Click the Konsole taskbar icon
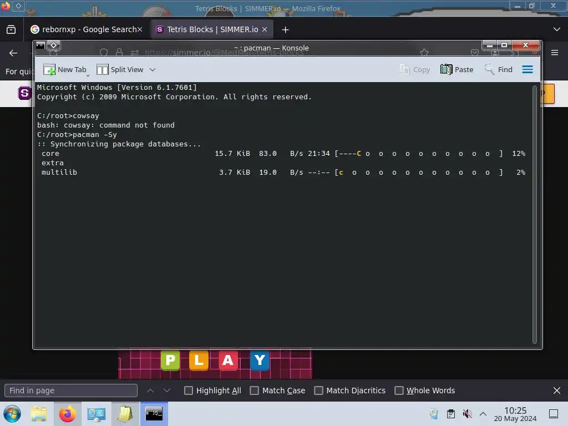Image resolution: width=568 pixels, height=426 pixels. point(154,414)
